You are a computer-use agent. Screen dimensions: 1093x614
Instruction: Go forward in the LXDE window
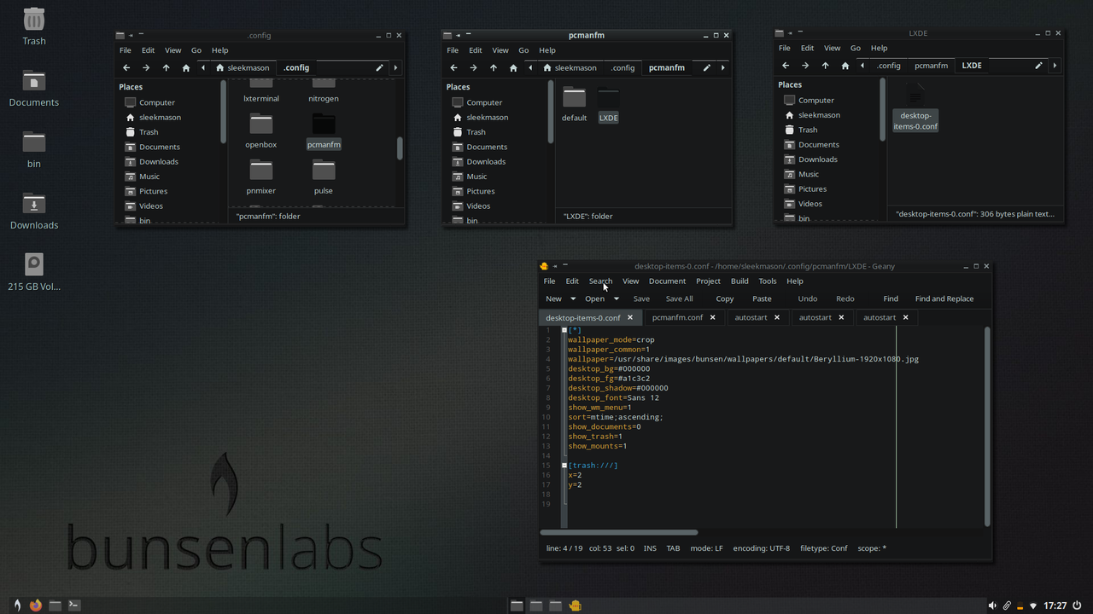coord(805,65)
